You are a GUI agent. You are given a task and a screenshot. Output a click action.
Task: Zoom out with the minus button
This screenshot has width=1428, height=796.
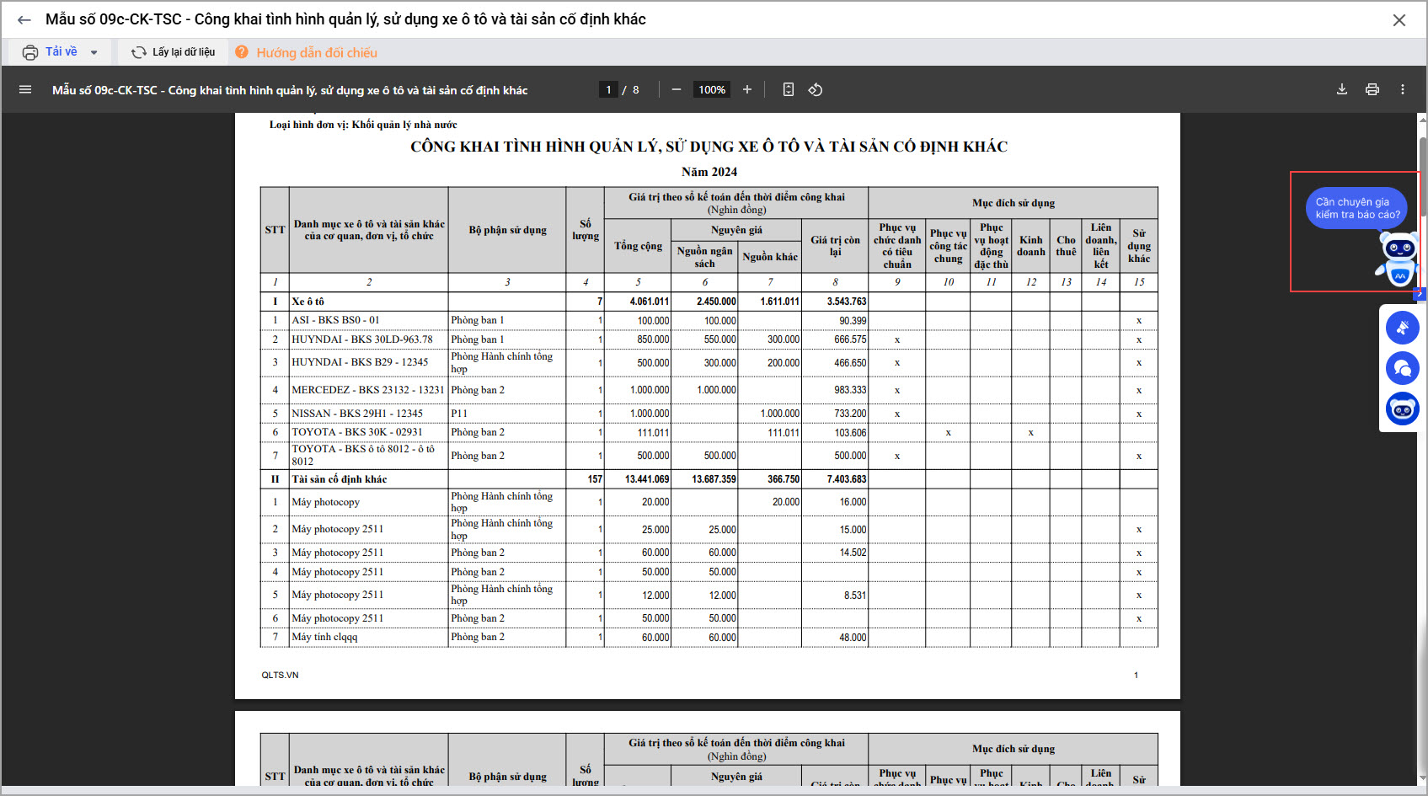pyautogui.click(x=676, y=89)
